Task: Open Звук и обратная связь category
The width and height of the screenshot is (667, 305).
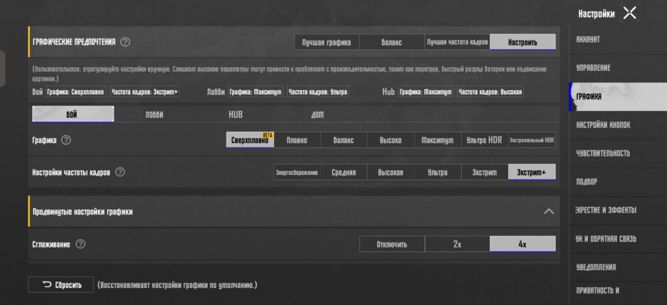Action: click(x=617, y=239)
